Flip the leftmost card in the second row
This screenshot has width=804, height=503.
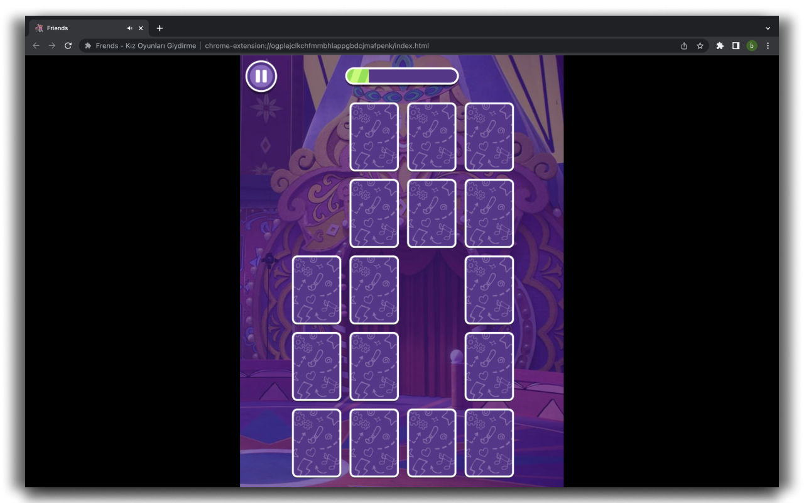coord(374,213)
